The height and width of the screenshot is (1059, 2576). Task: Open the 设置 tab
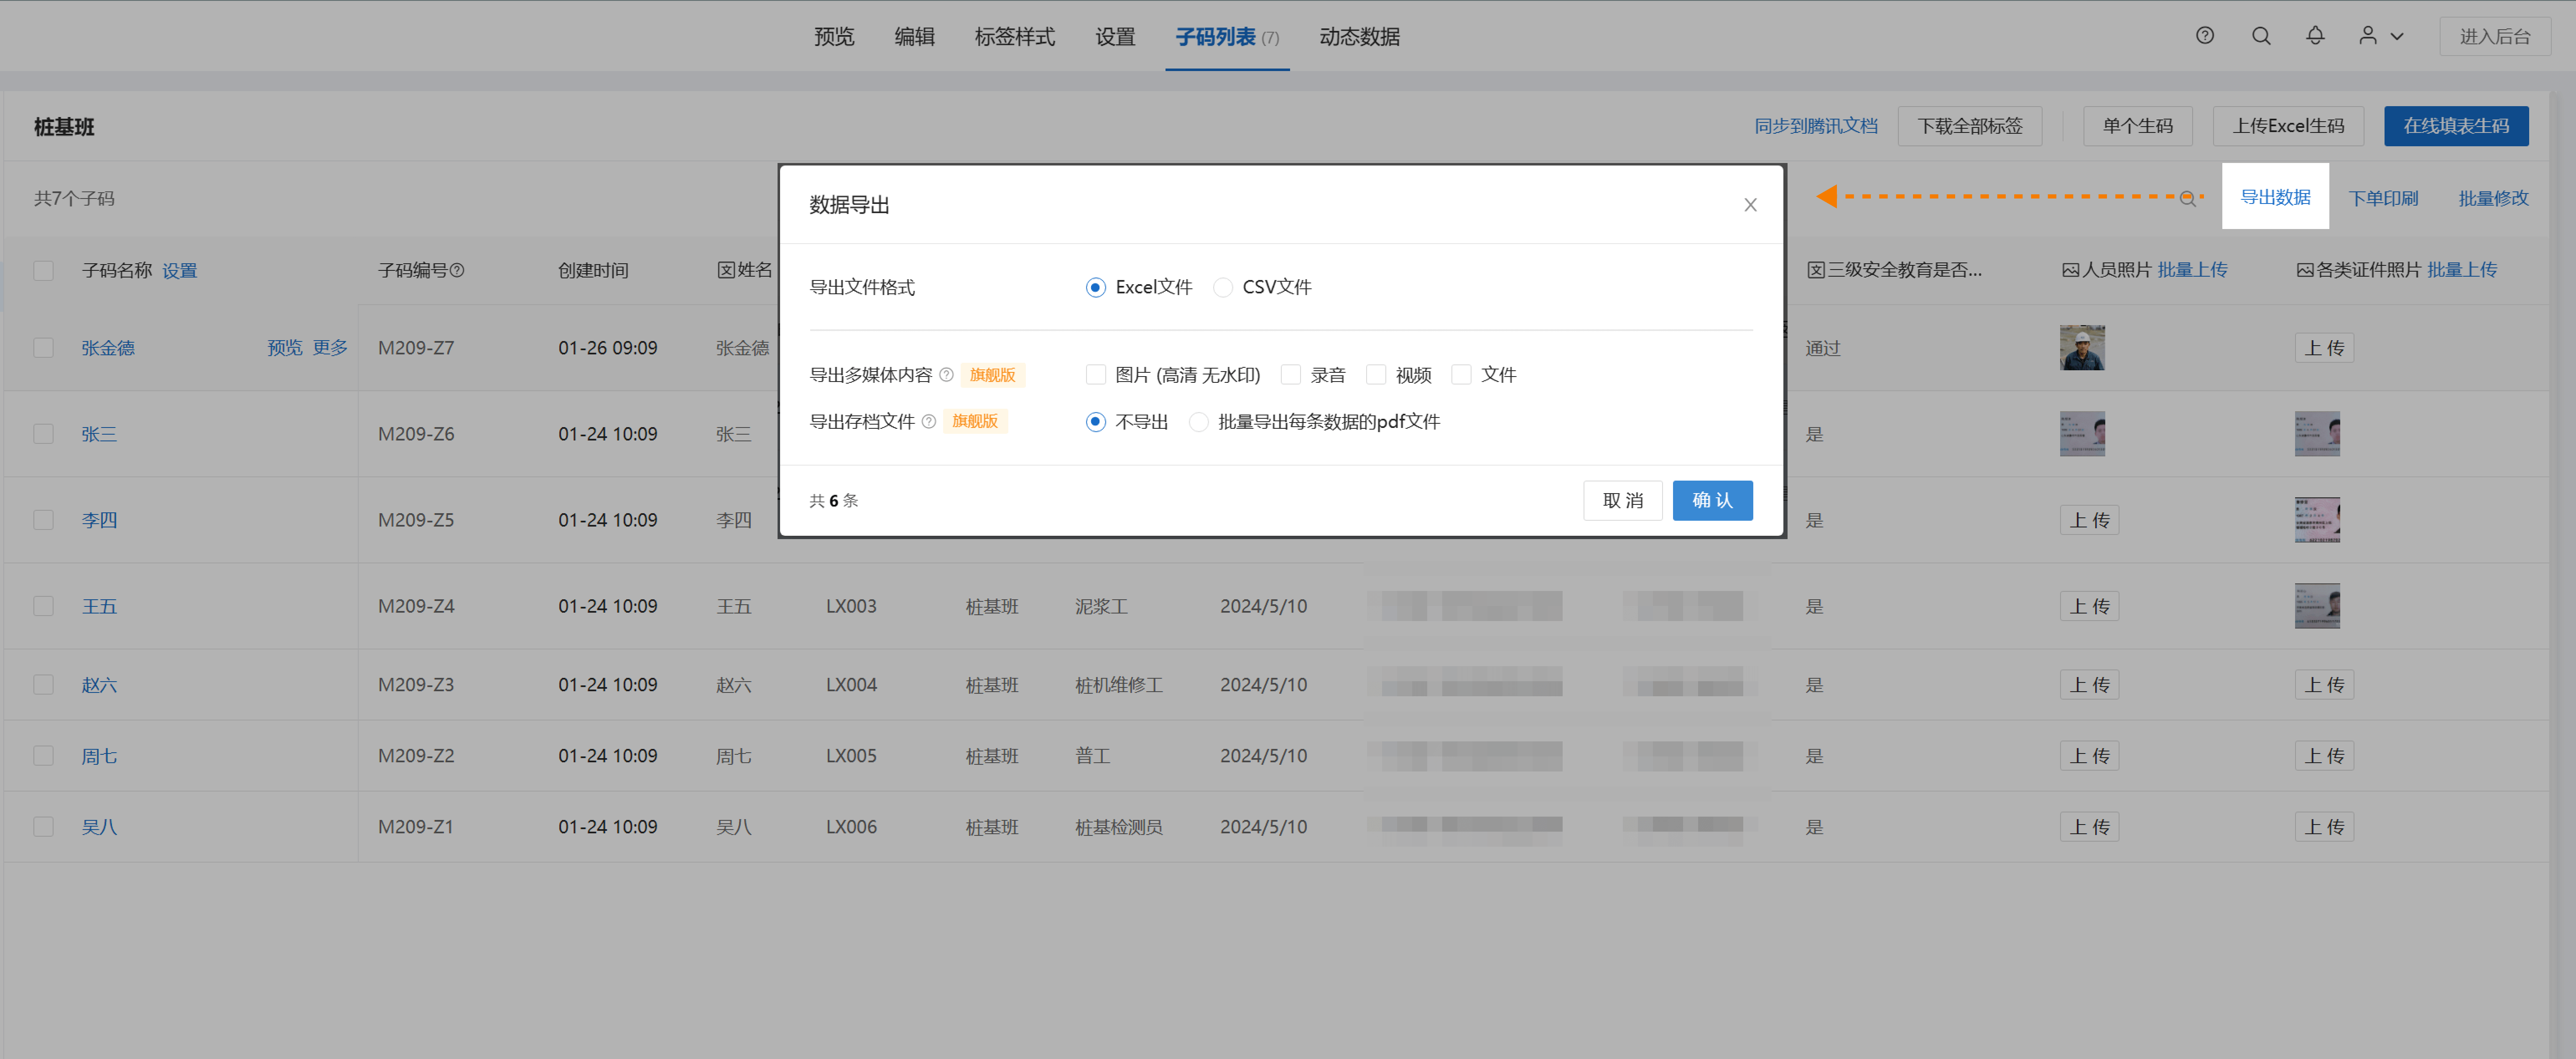[1115, 37]
